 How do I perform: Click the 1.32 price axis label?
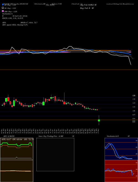(134, 99)
